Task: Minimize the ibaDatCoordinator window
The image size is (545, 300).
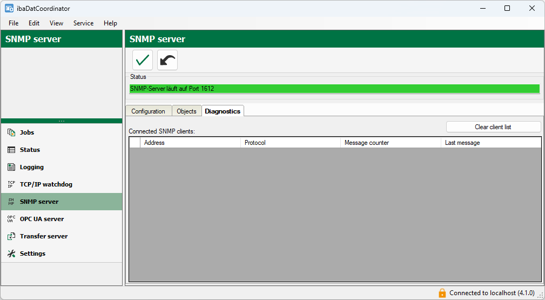Action: click(x=482, y=8)
